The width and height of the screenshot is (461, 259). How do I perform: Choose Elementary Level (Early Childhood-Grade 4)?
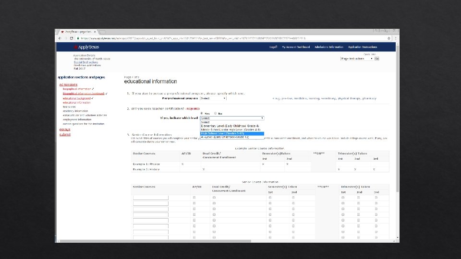pyautogui.click(x=232, y=126)
